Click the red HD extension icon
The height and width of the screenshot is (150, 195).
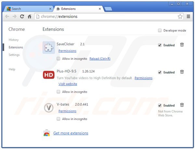pyautogui.click(x=49, y=75)
